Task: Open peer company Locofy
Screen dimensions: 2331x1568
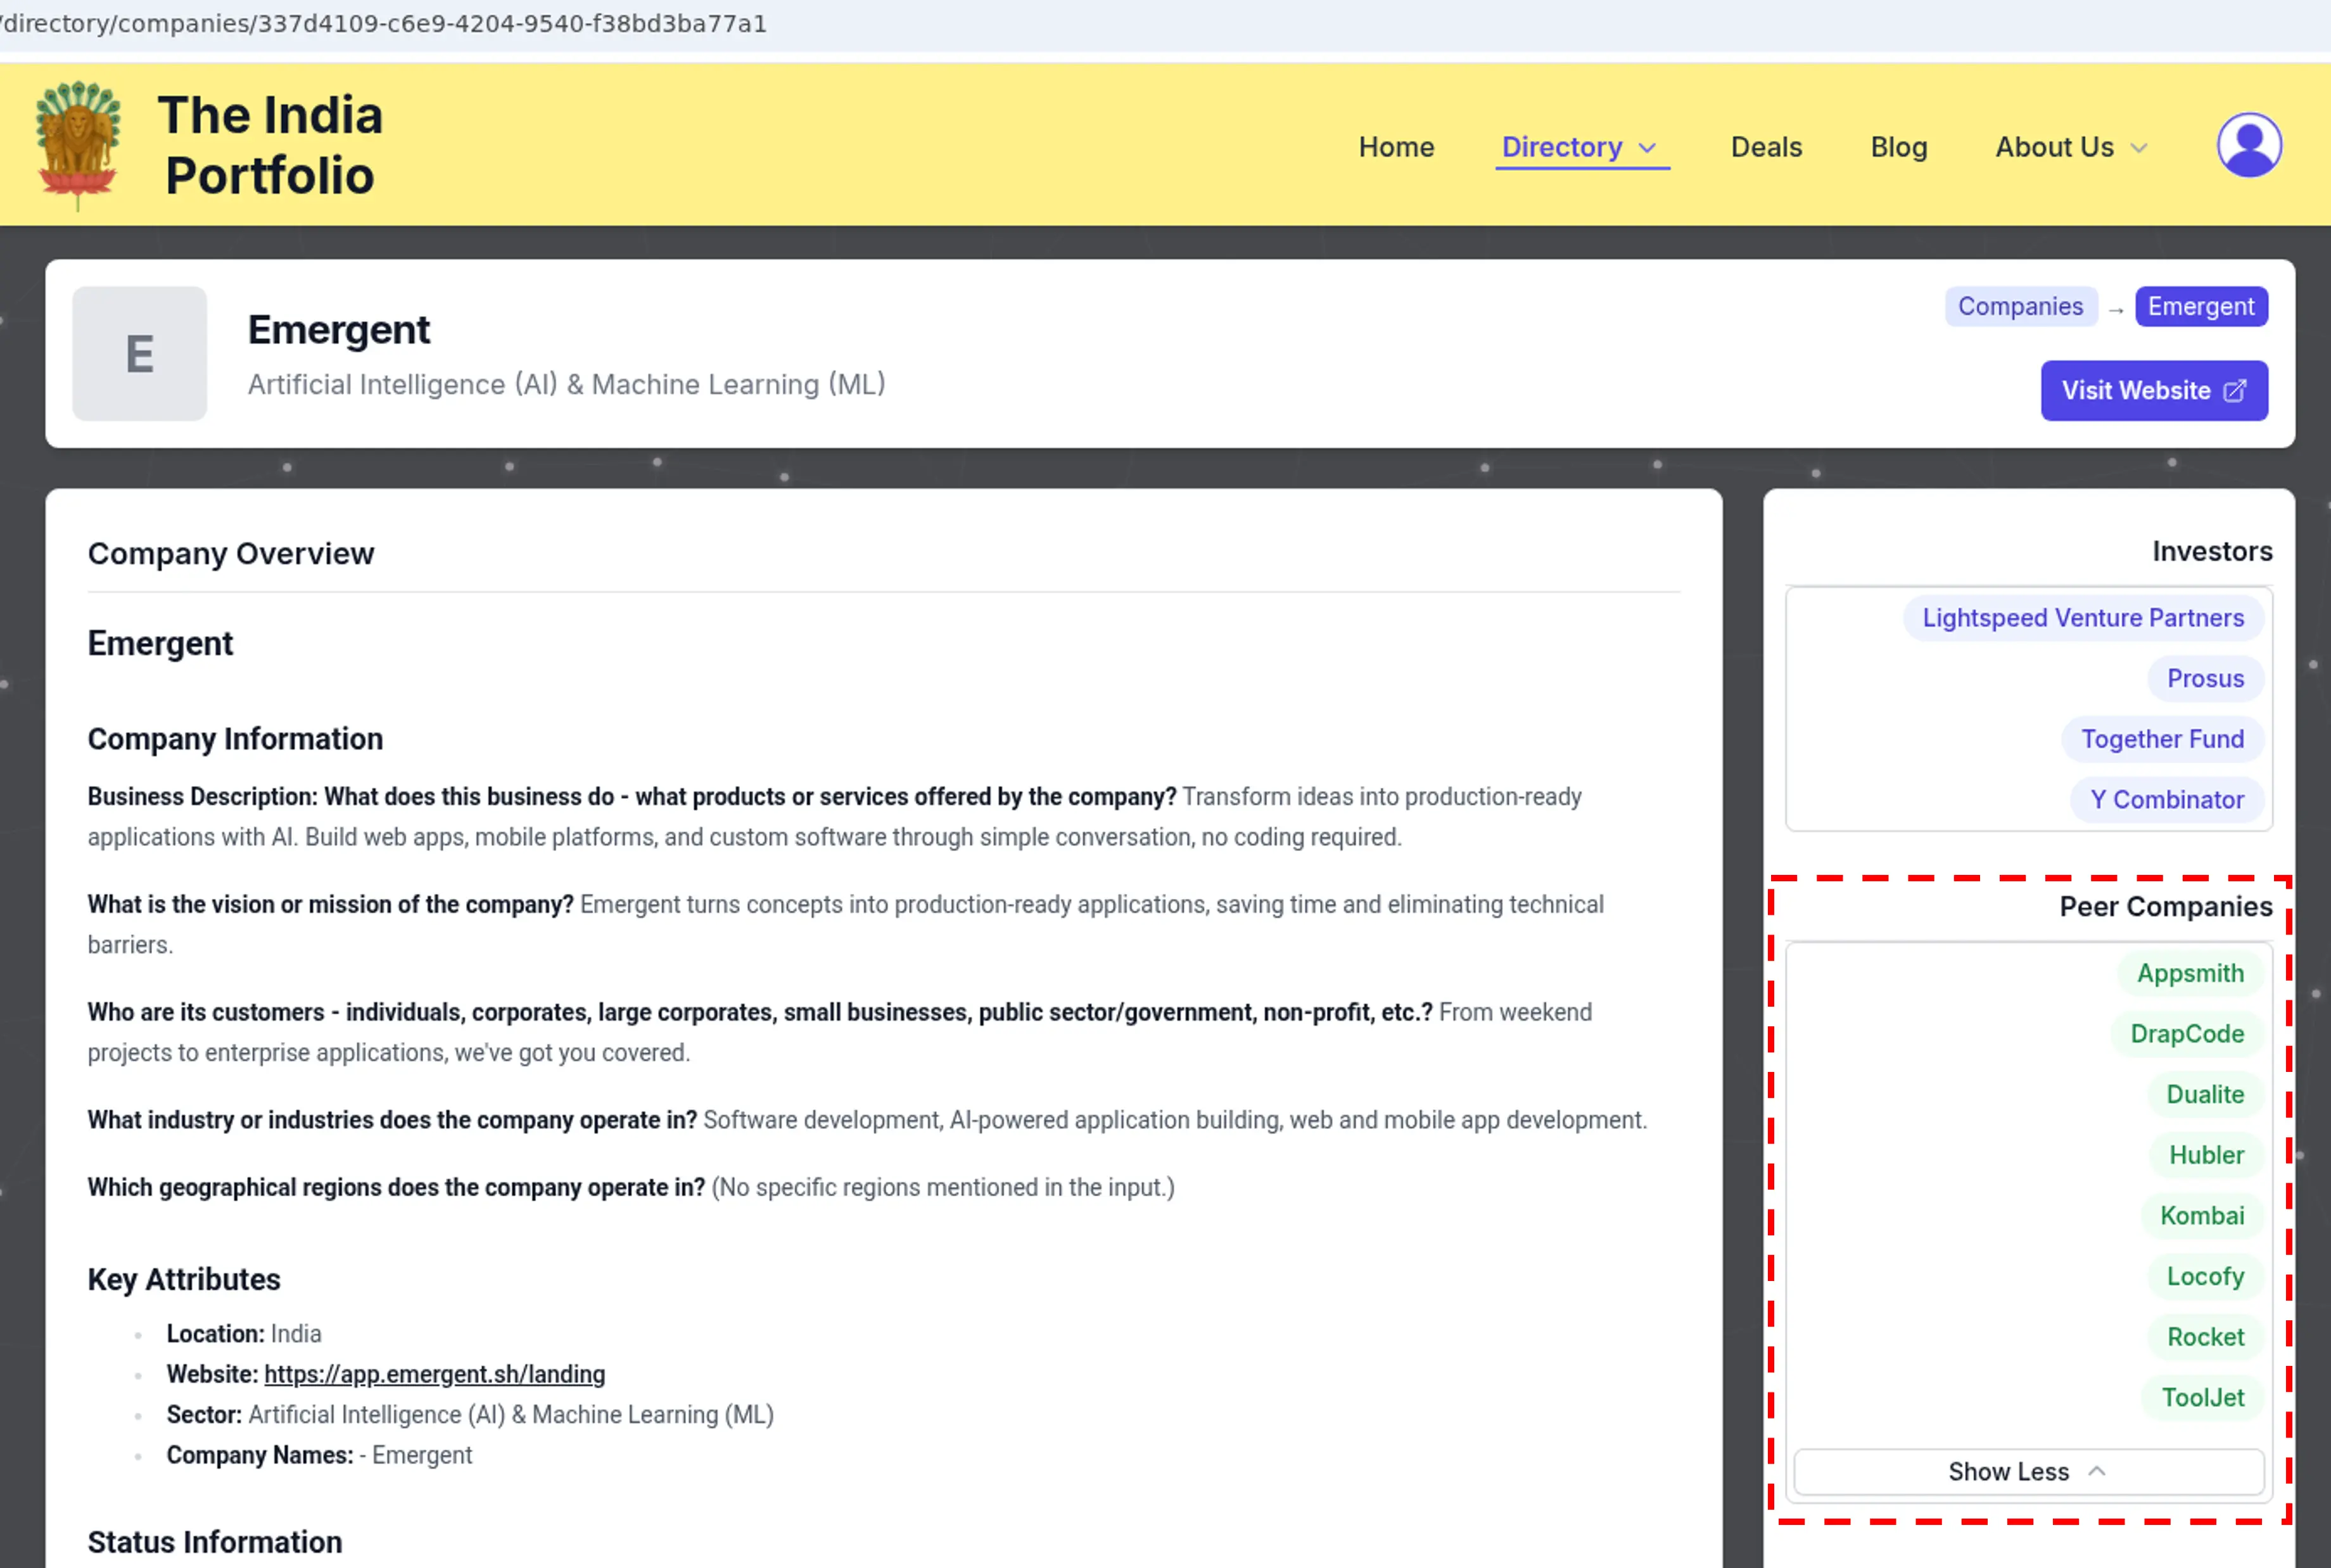Action: click(2204, 1276)
